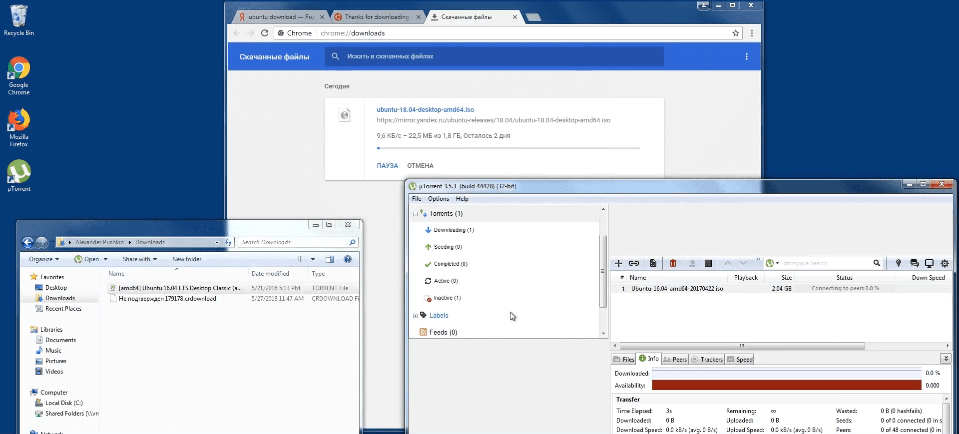Viewport: 959px width, 434px height.
Task: Click the mirror.yandex.ru download URL
Action: point(493,120)
